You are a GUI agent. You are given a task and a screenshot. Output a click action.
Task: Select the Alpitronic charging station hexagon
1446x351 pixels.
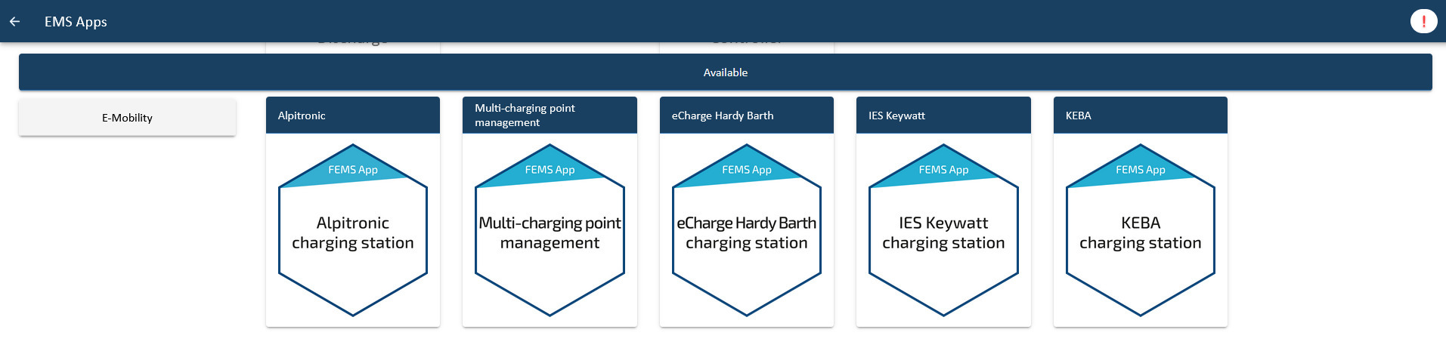[353, 230]
